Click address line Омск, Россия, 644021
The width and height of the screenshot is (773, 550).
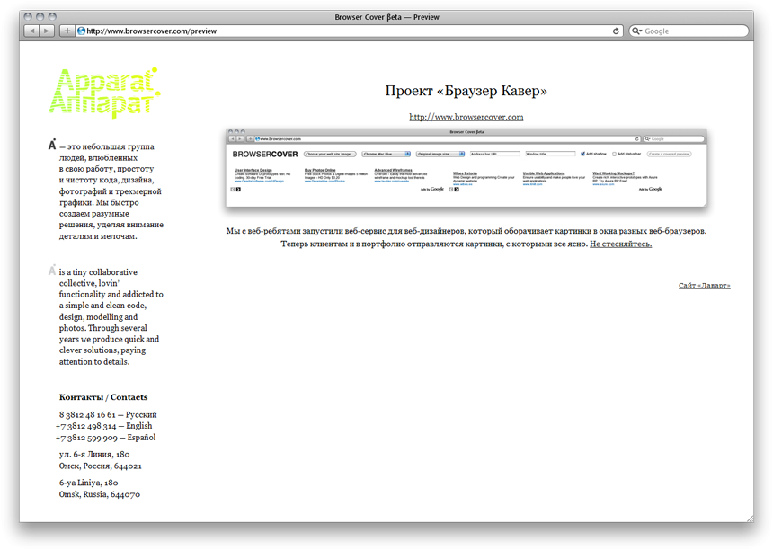100,466
